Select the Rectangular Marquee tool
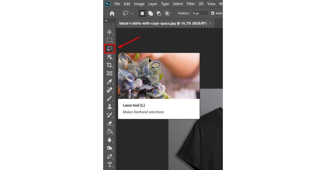 [x=109, y=40]
